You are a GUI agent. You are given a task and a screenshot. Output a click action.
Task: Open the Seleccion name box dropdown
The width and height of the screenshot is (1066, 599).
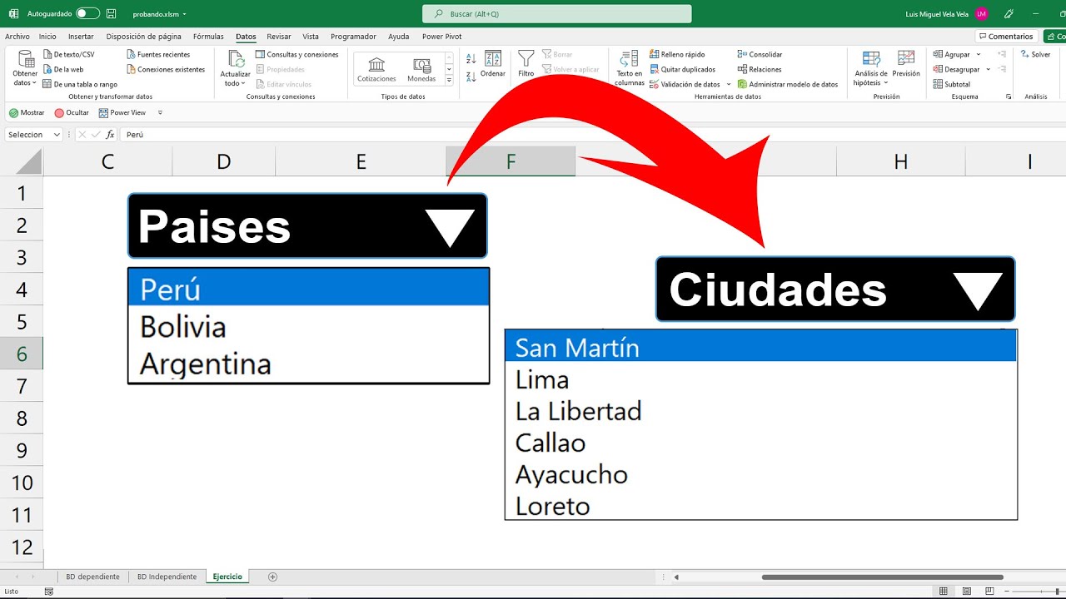coord(57,135)
